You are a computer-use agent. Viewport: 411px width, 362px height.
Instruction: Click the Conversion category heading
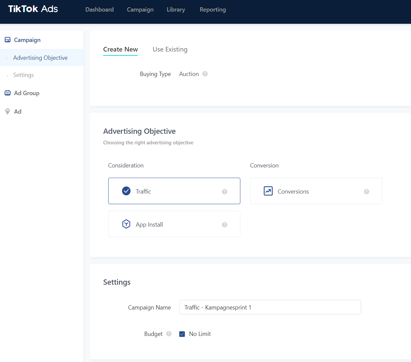264,165
